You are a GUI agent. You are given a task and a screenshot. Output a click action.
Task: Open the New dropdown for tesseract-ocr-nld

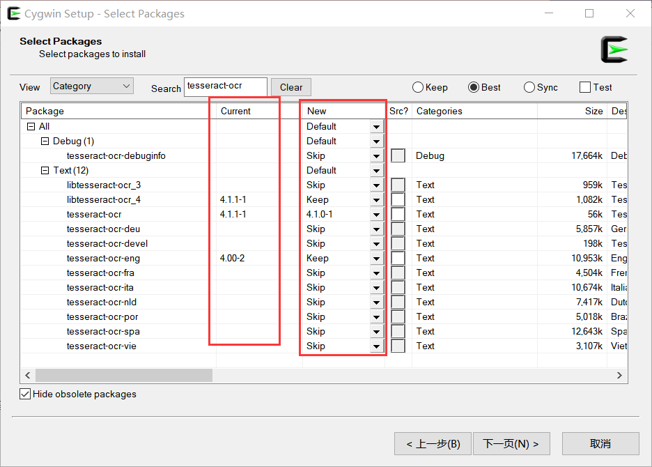(x=376, y=302)
